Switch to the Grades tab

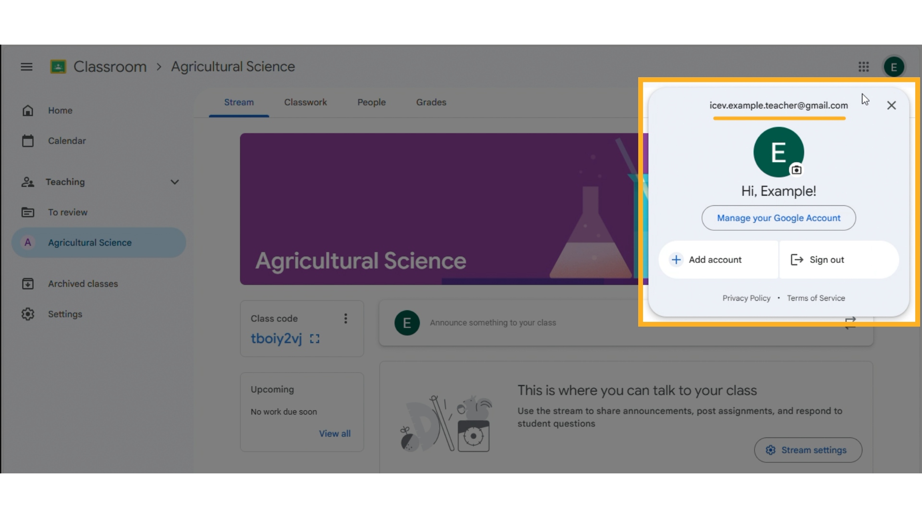[431, 102]
